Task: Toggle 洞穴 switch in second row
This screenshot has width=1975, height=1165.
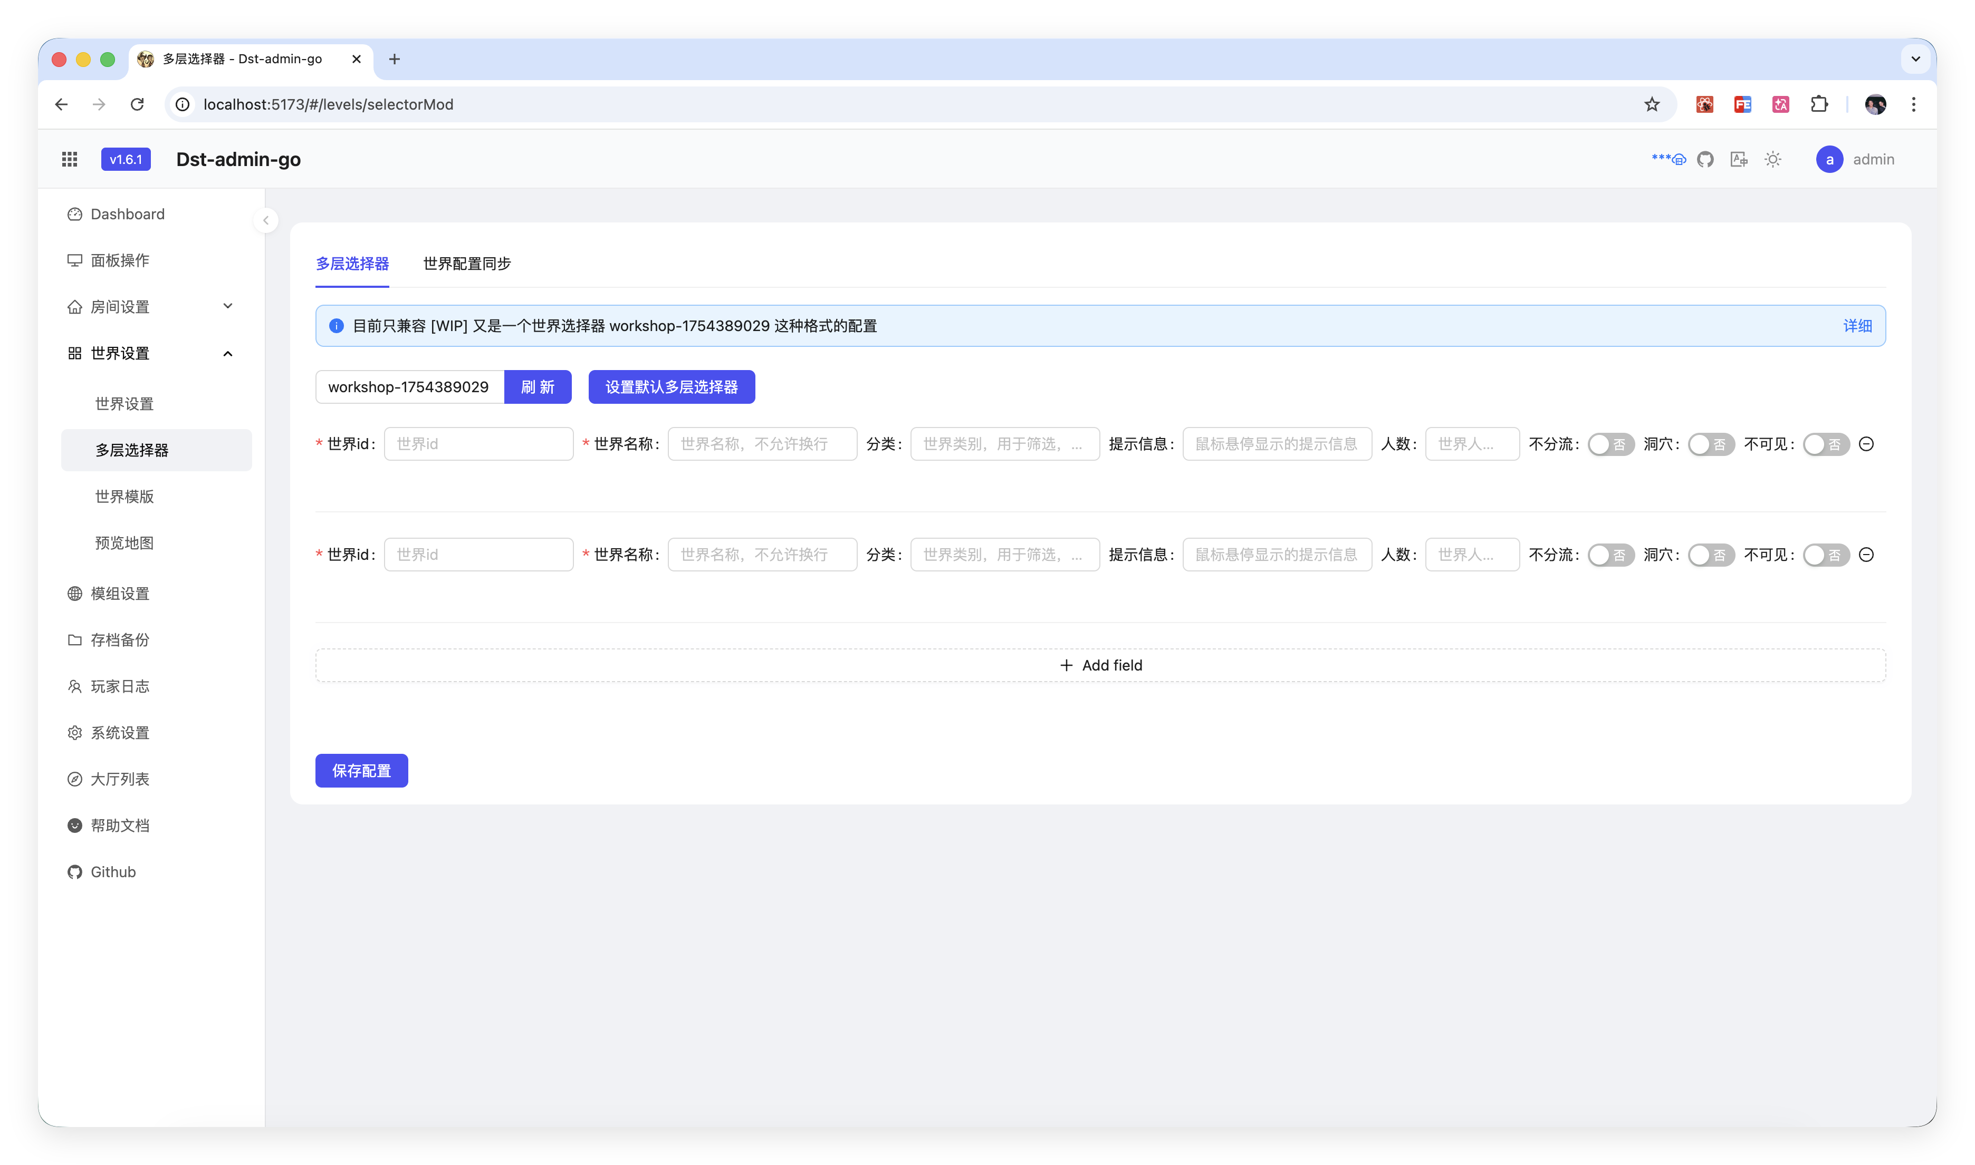Action: (1711, 555)
